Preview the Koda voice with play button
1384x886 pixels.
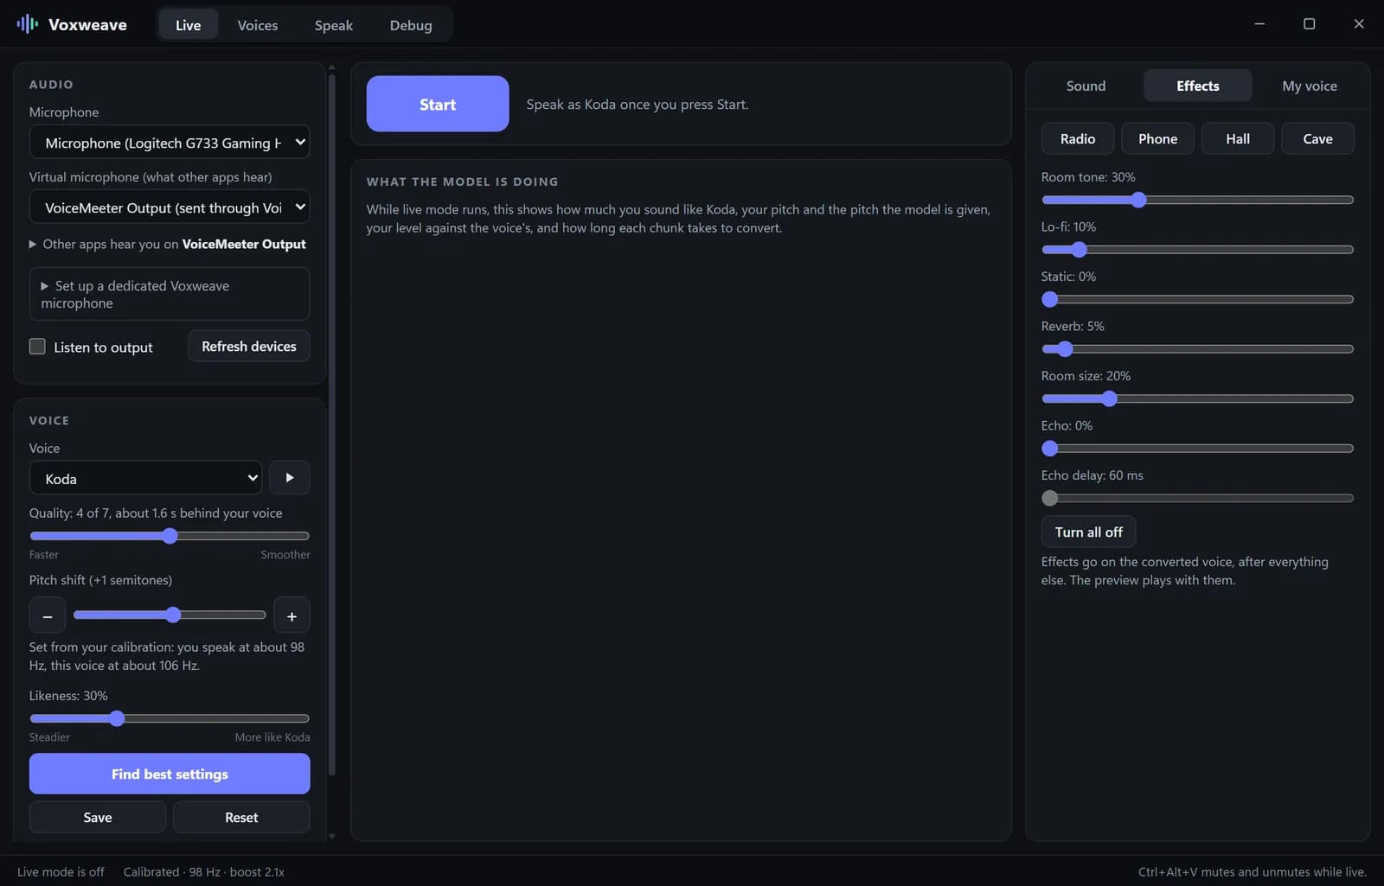click(290, 478)
